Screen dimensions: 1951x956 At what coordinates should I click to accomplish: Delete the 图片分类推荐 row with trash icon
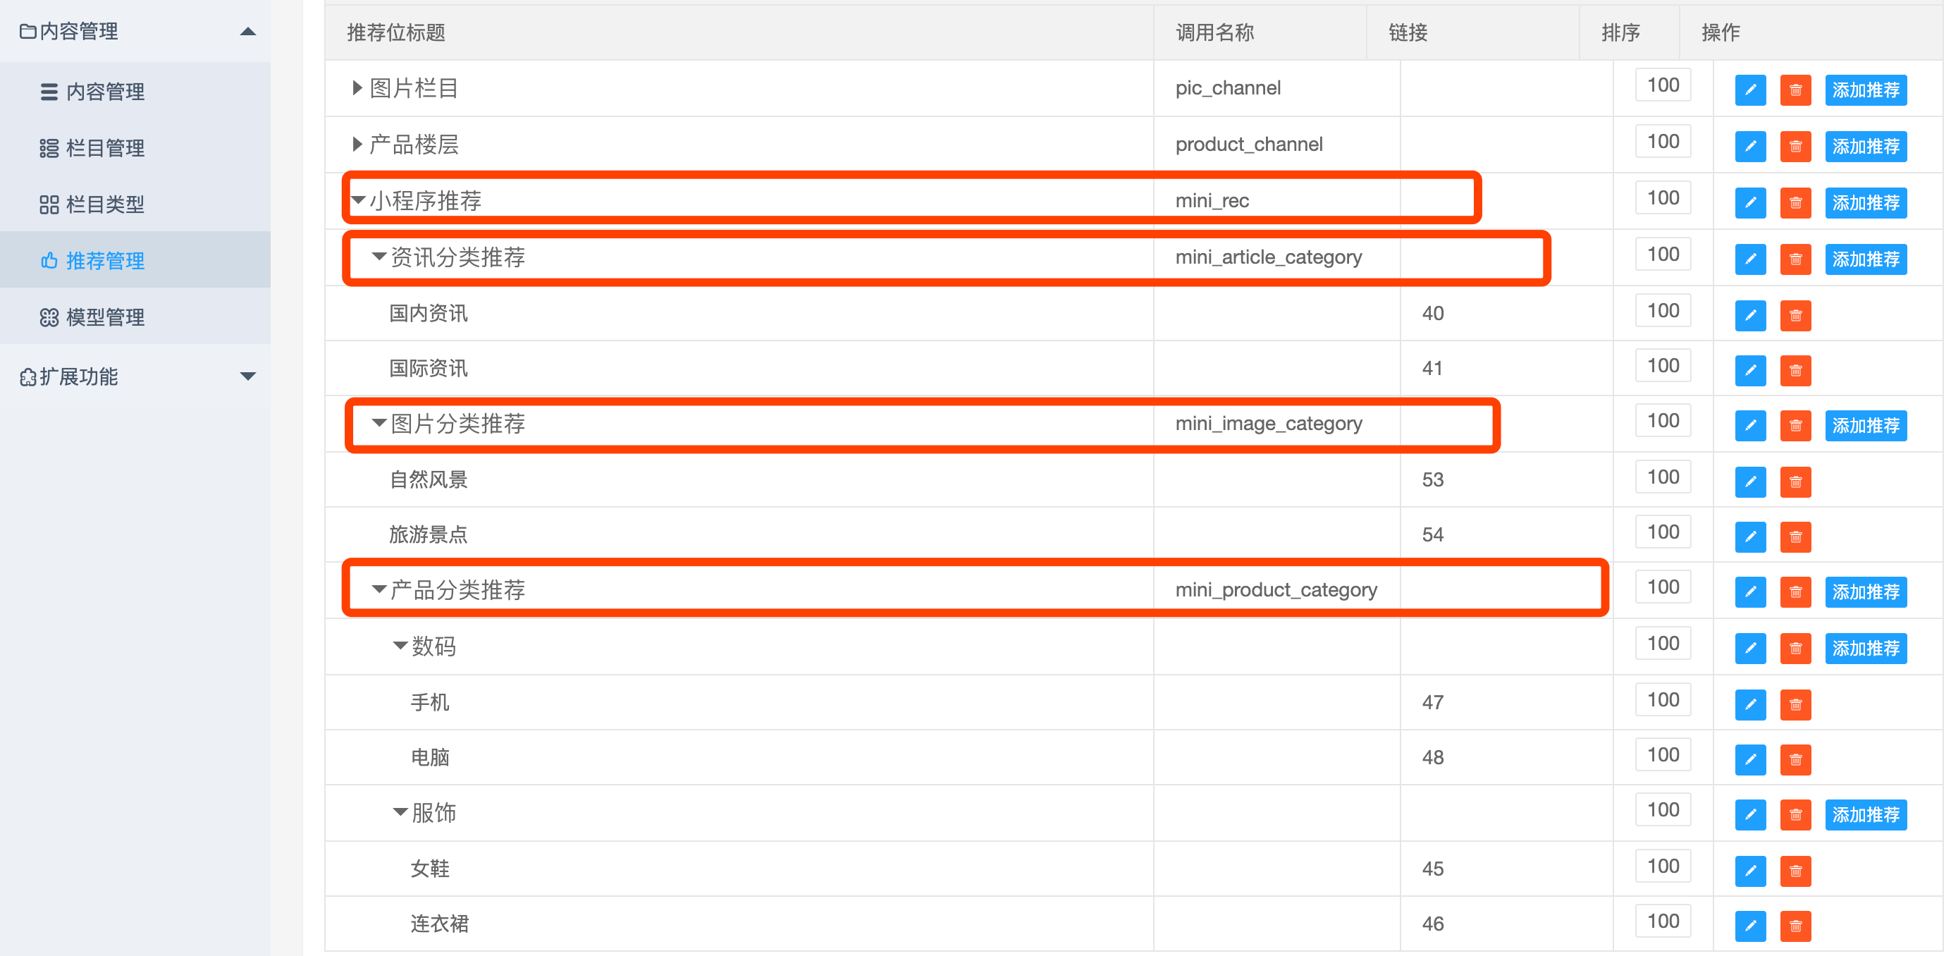tap(1795, 426)
